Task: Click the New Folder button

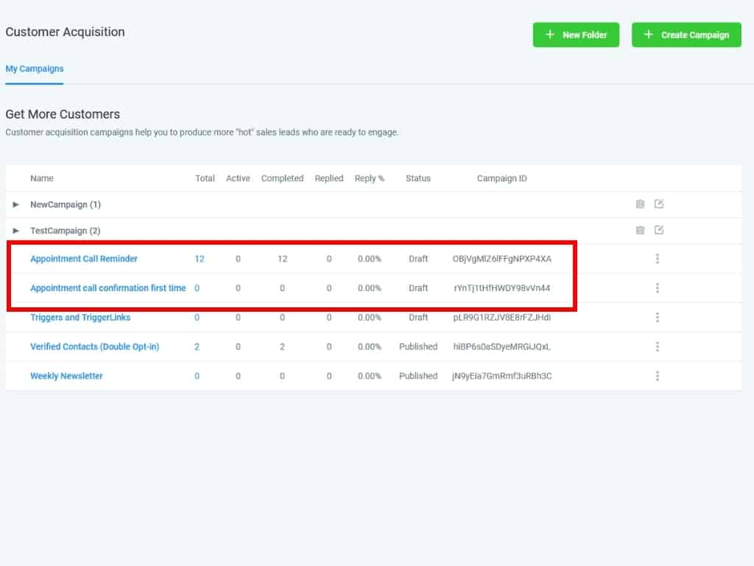Action: pos(576,35)
